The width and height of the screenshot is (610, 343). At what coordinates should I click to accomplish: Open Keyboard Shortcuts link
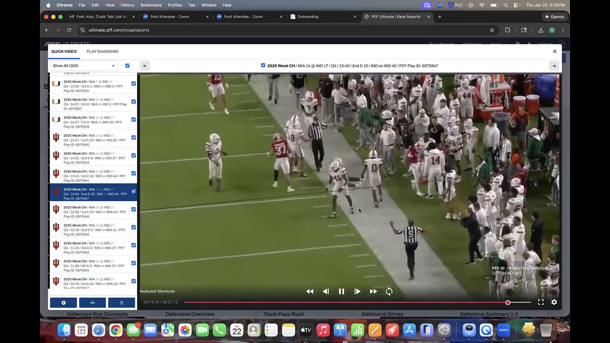click(157, 291)
